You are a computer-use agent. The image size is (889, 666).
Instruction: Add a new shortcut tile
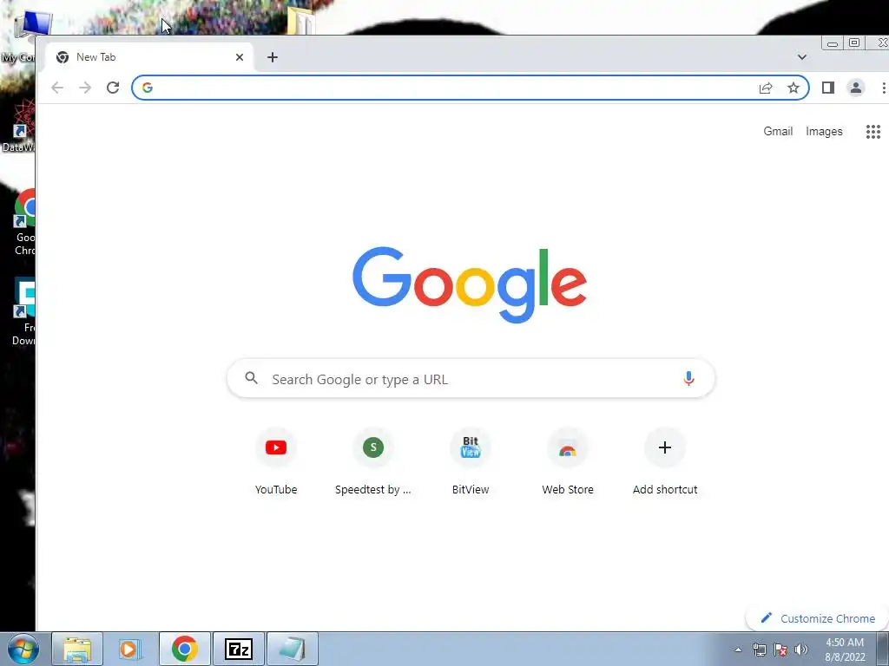point(665,461)
